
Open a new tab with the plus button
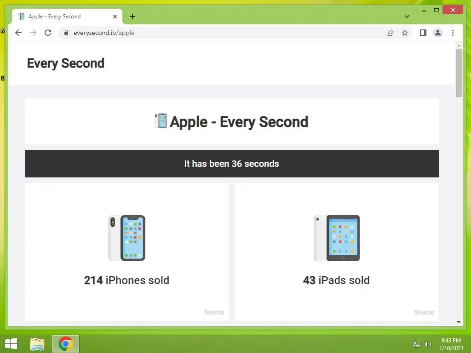click(x=132, y=17)
